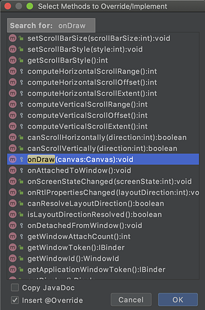205x310 pixels.
Task: Click the public lock icon beside canScrollVertically
Action: [x=21, y=148]
